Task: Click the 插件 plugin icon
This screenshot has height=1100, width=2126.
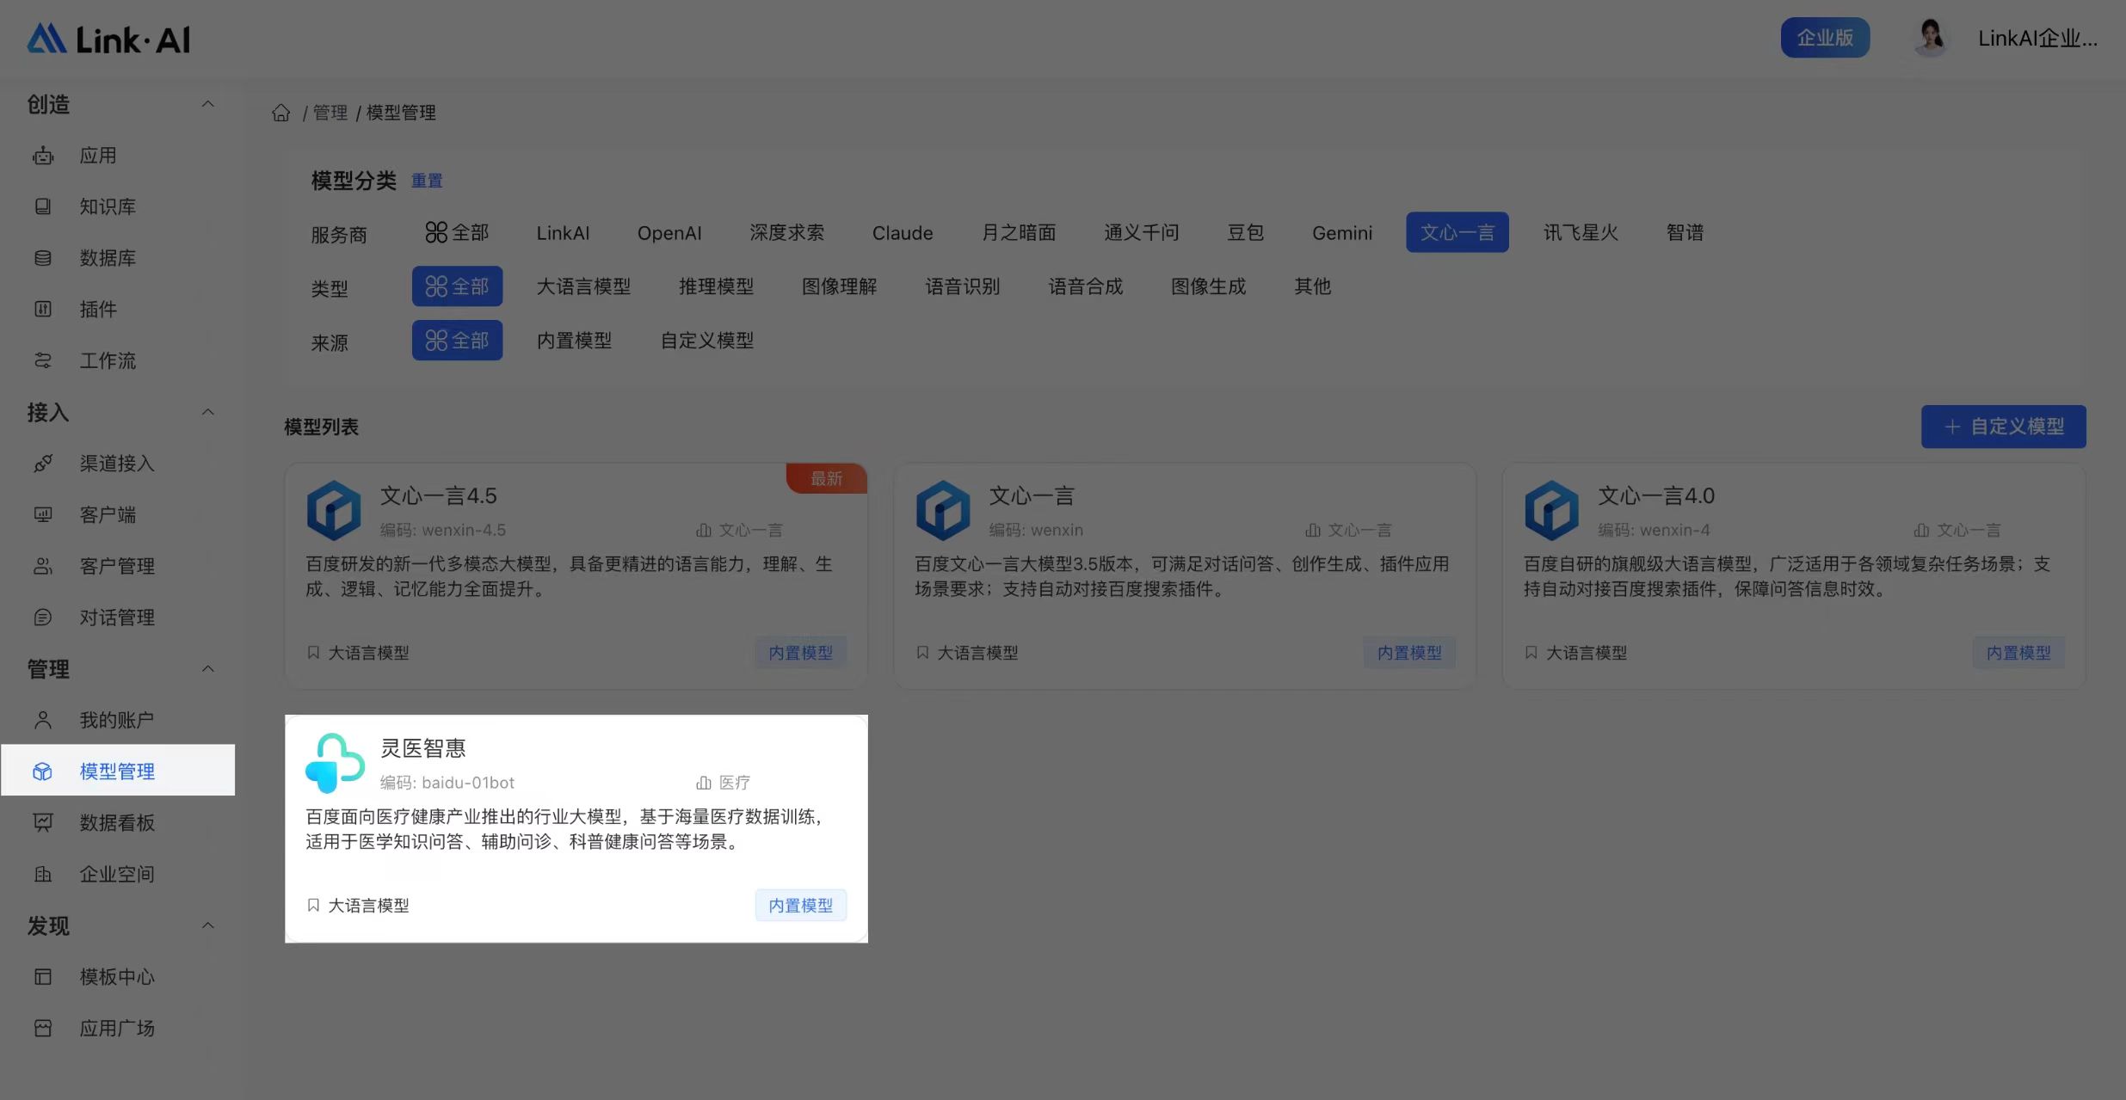Action: [x=43, y=309]
